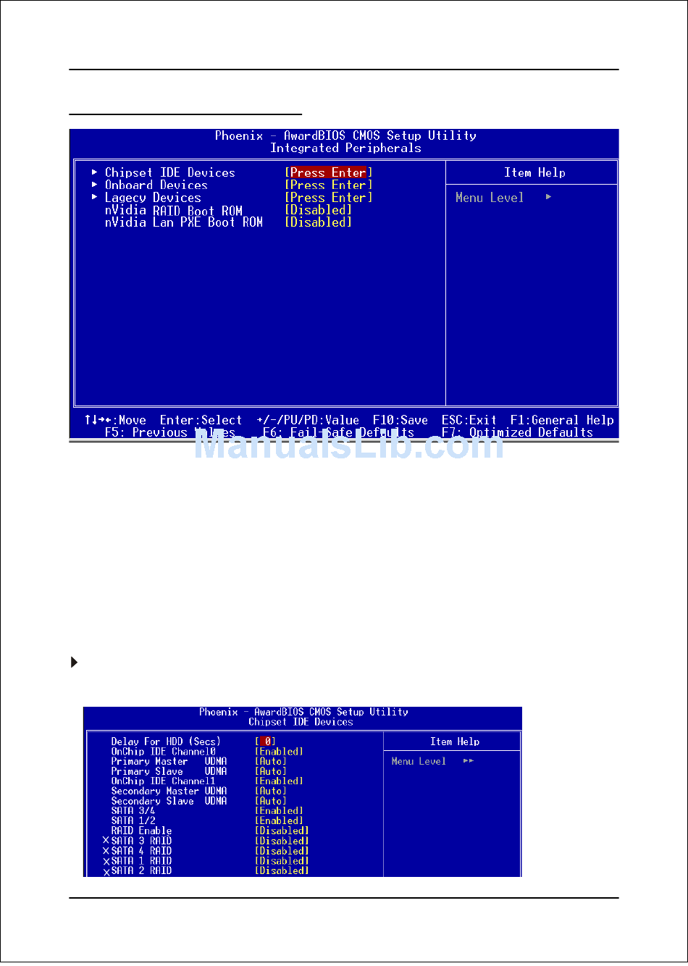This screenshot has height=966, width=688.
Task: Click the F10:Save hint
Action: point(400,420)
